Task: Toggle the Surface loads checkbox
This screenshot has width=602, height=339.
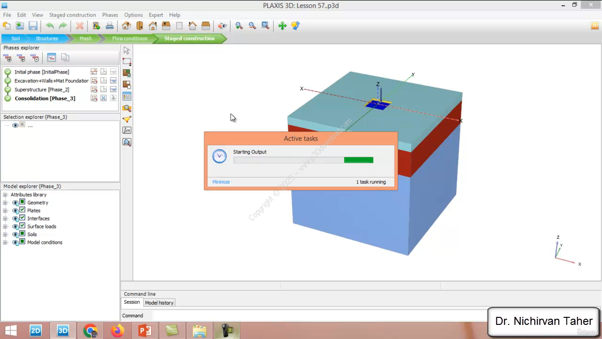Action: [x=22, y=226]
